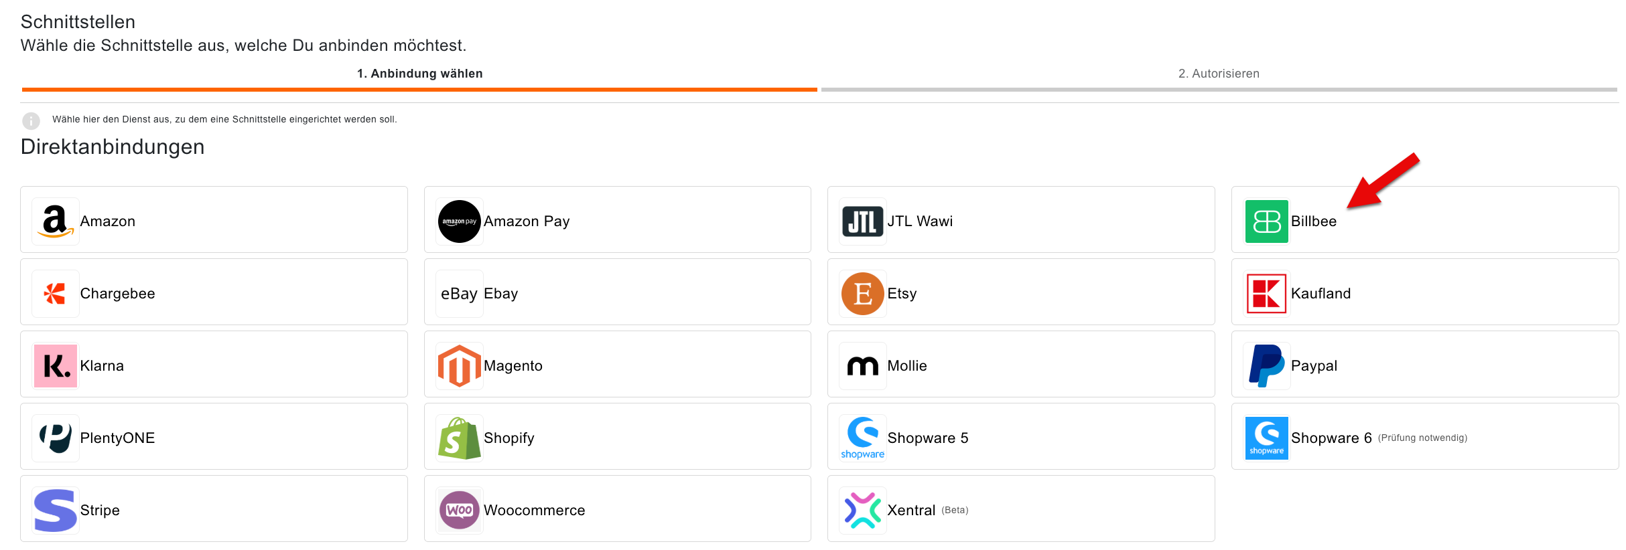The width and height of the screenshot is (1626, 550).
Task: Click the Woocommerce purple icon
Action: pyautogui.click(x=459, y=510)
